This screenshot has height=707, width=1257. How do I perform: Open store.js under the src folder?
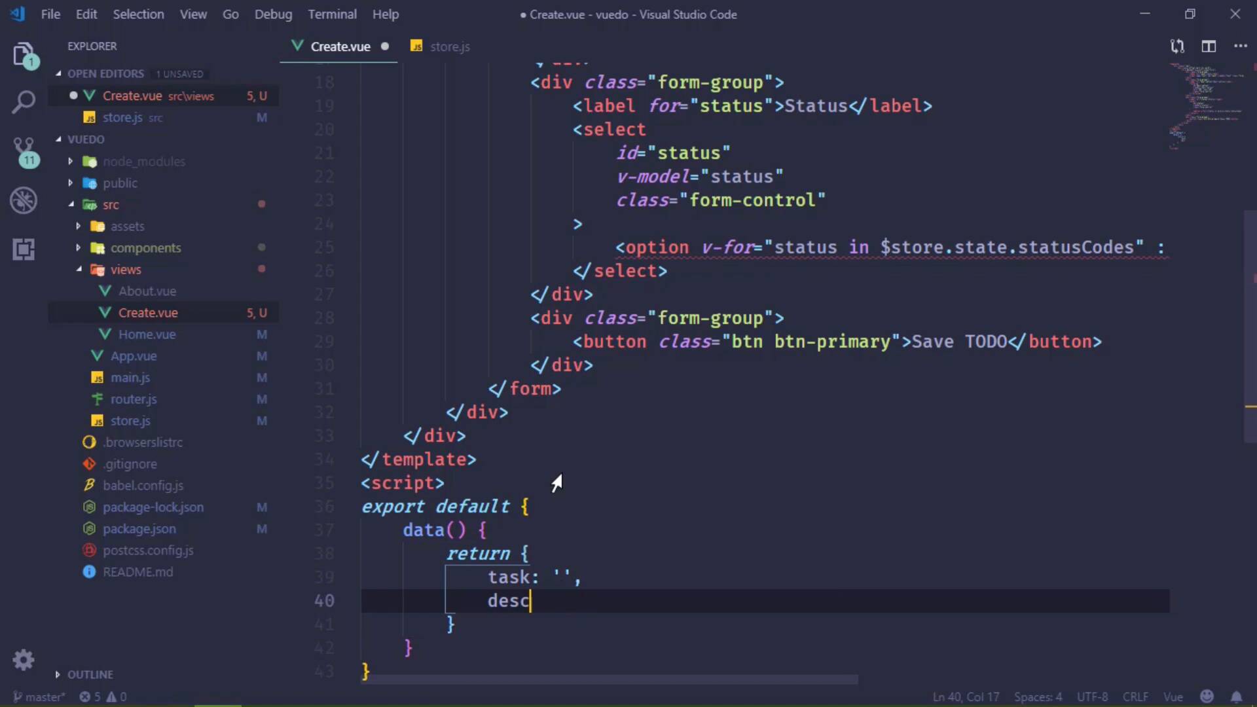pos(164,420)
